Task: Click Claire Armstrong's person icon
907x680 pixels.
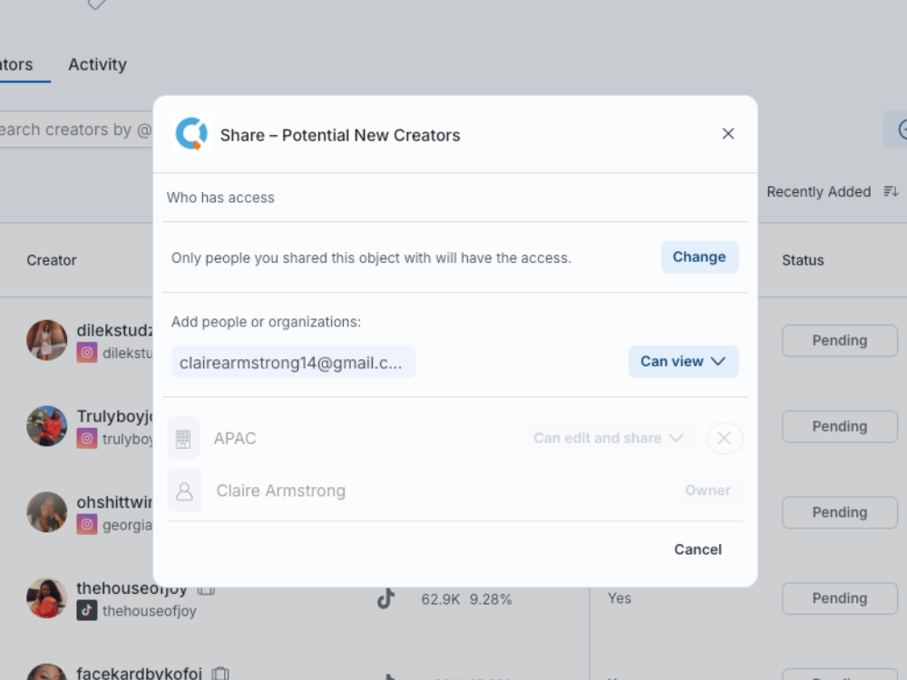Action: click(184, 491)
